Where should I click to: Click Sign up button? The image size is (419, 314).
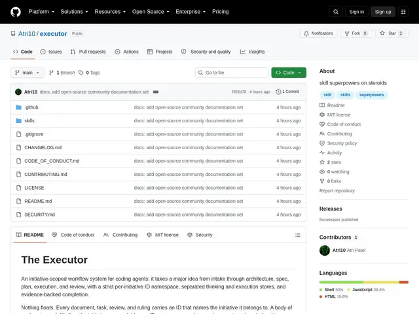pyautogui.click(x=383, y=12)
